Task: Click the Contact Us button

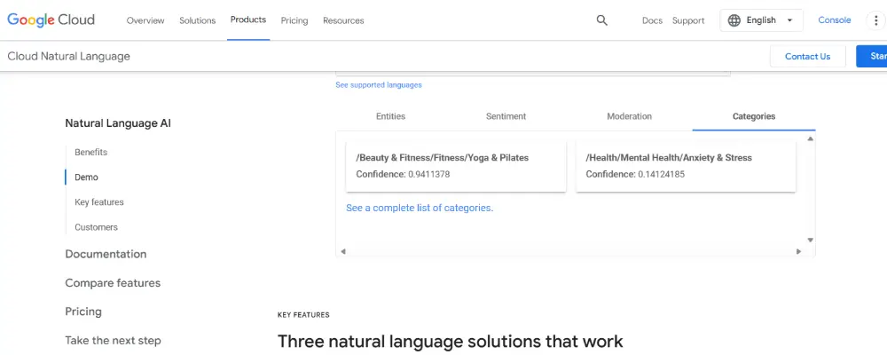Action: [x=807, y=56]
